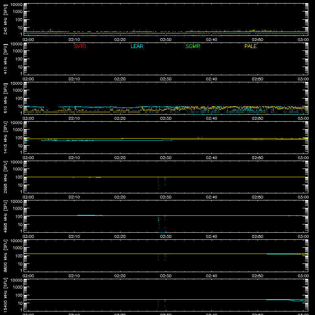Click the 100 tick label on 8800 MHz axis
This screenshot has height=315, width=315.
(19, 256)
